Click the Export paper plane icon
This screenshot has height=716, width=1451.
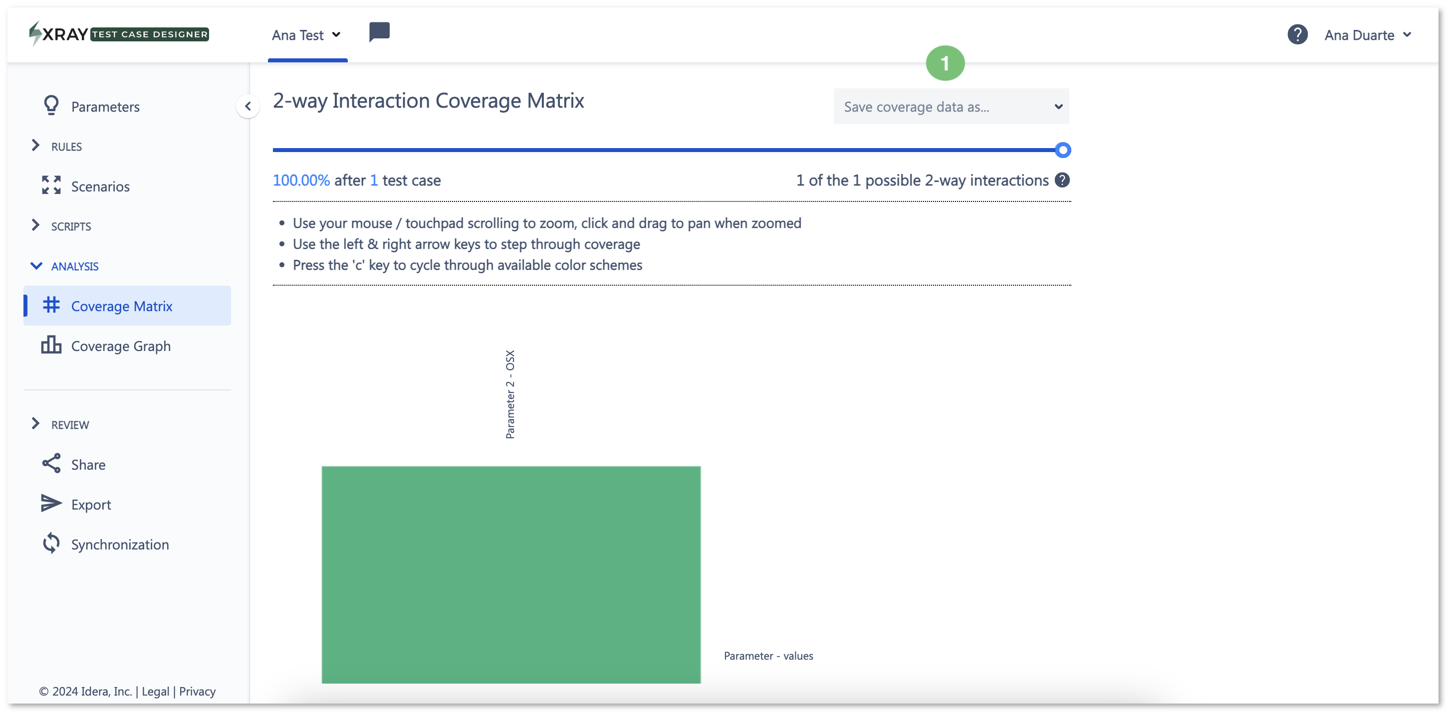point(51,504)
